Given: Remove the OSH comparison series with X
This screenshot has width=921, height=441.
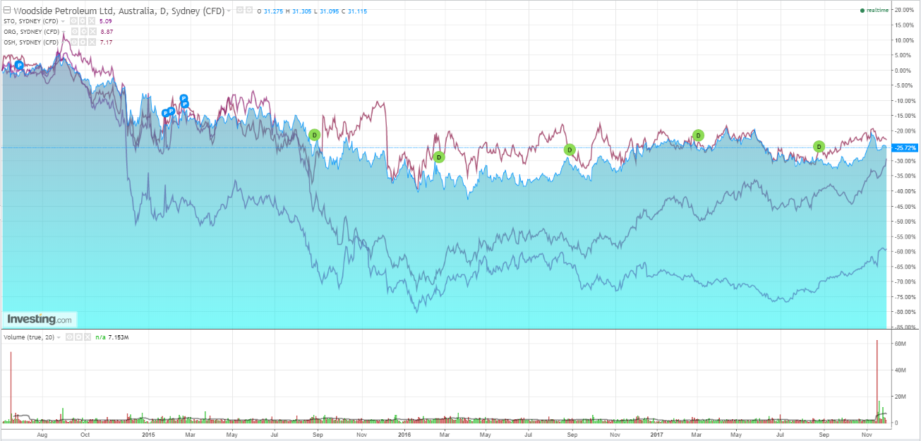Looking at the screenshot, I should pyautogui.click(x=92, y=42).
